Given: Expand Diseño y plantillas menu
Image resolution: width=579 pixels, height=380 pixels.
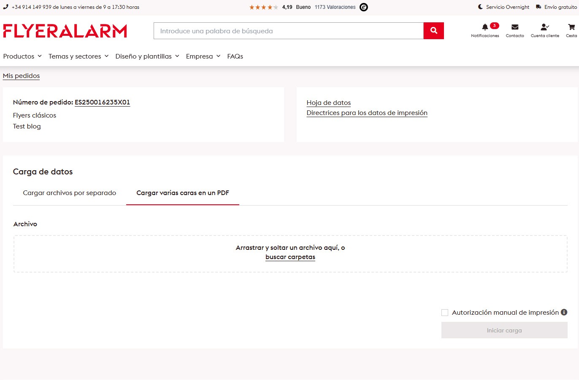Looking at the screenshot, I should pos(147,56).
